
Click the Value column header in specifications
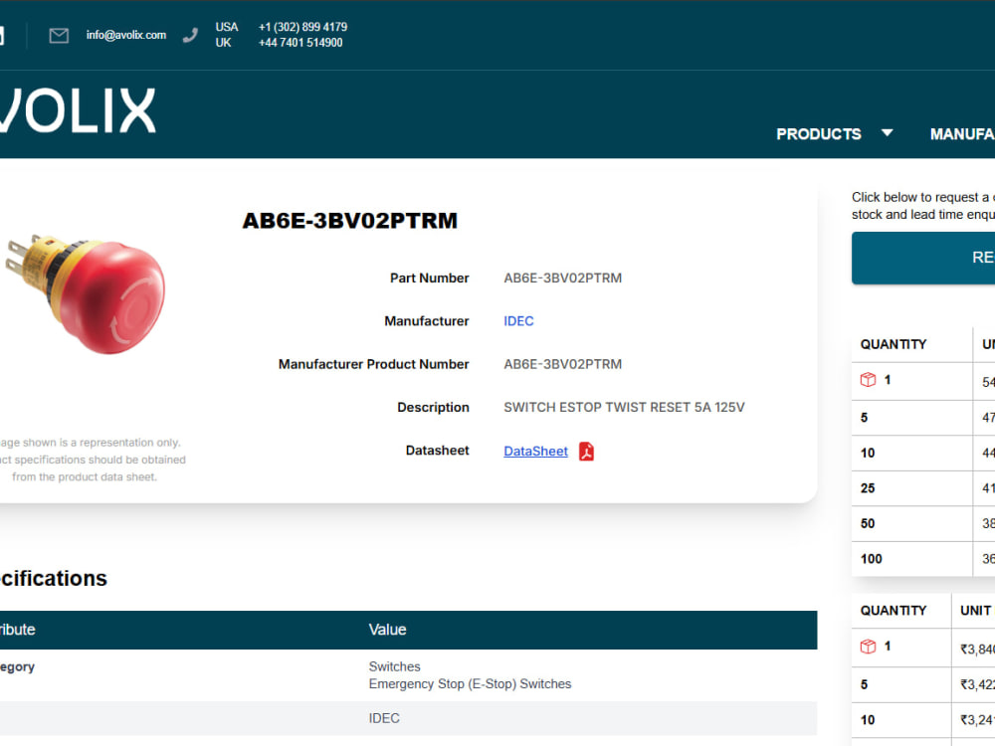pyautogui.click(x=387, y=630)
